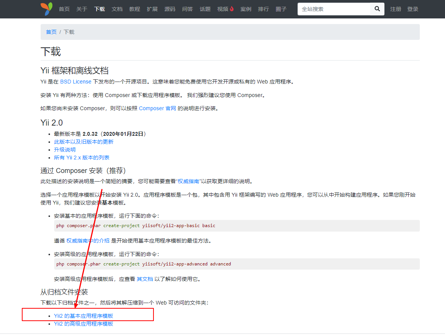This screenshot has height=335, width=445.
Task: Open 此版本以及旧版本的更新 link
Action: [x=84, y=142]
